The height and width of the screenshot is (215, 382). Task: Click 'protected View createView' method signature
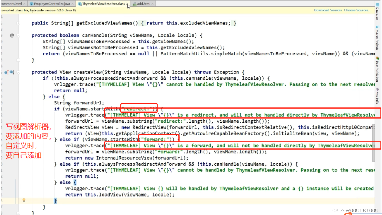(x=138, y=72)
